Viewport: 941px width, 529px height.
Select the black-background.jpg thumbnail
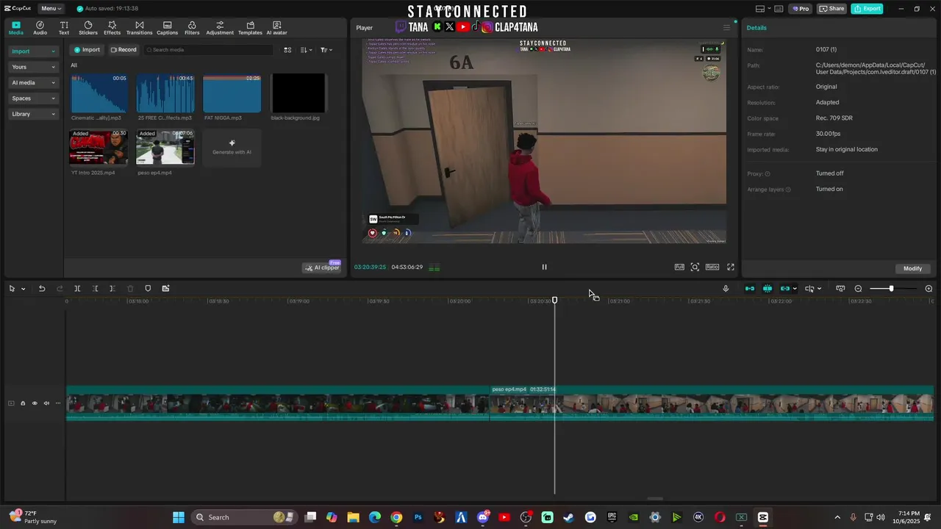298,93
